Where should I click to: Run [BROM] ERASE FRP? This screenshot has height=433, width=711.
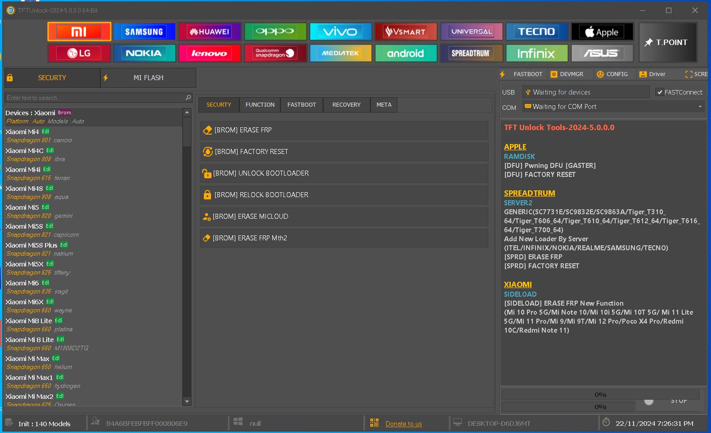tap(344, 130)
